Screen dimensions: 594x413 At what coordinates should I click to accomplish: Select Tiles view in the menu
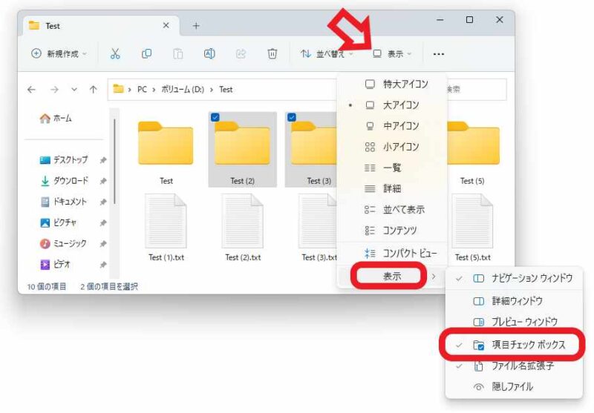393,209
